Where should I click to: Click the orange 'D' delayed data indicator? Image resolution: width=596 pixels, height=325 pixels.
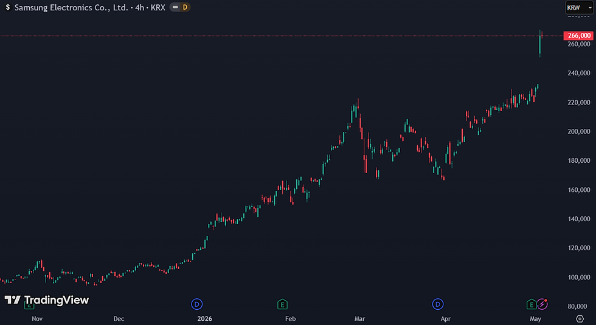coord(185,7)
